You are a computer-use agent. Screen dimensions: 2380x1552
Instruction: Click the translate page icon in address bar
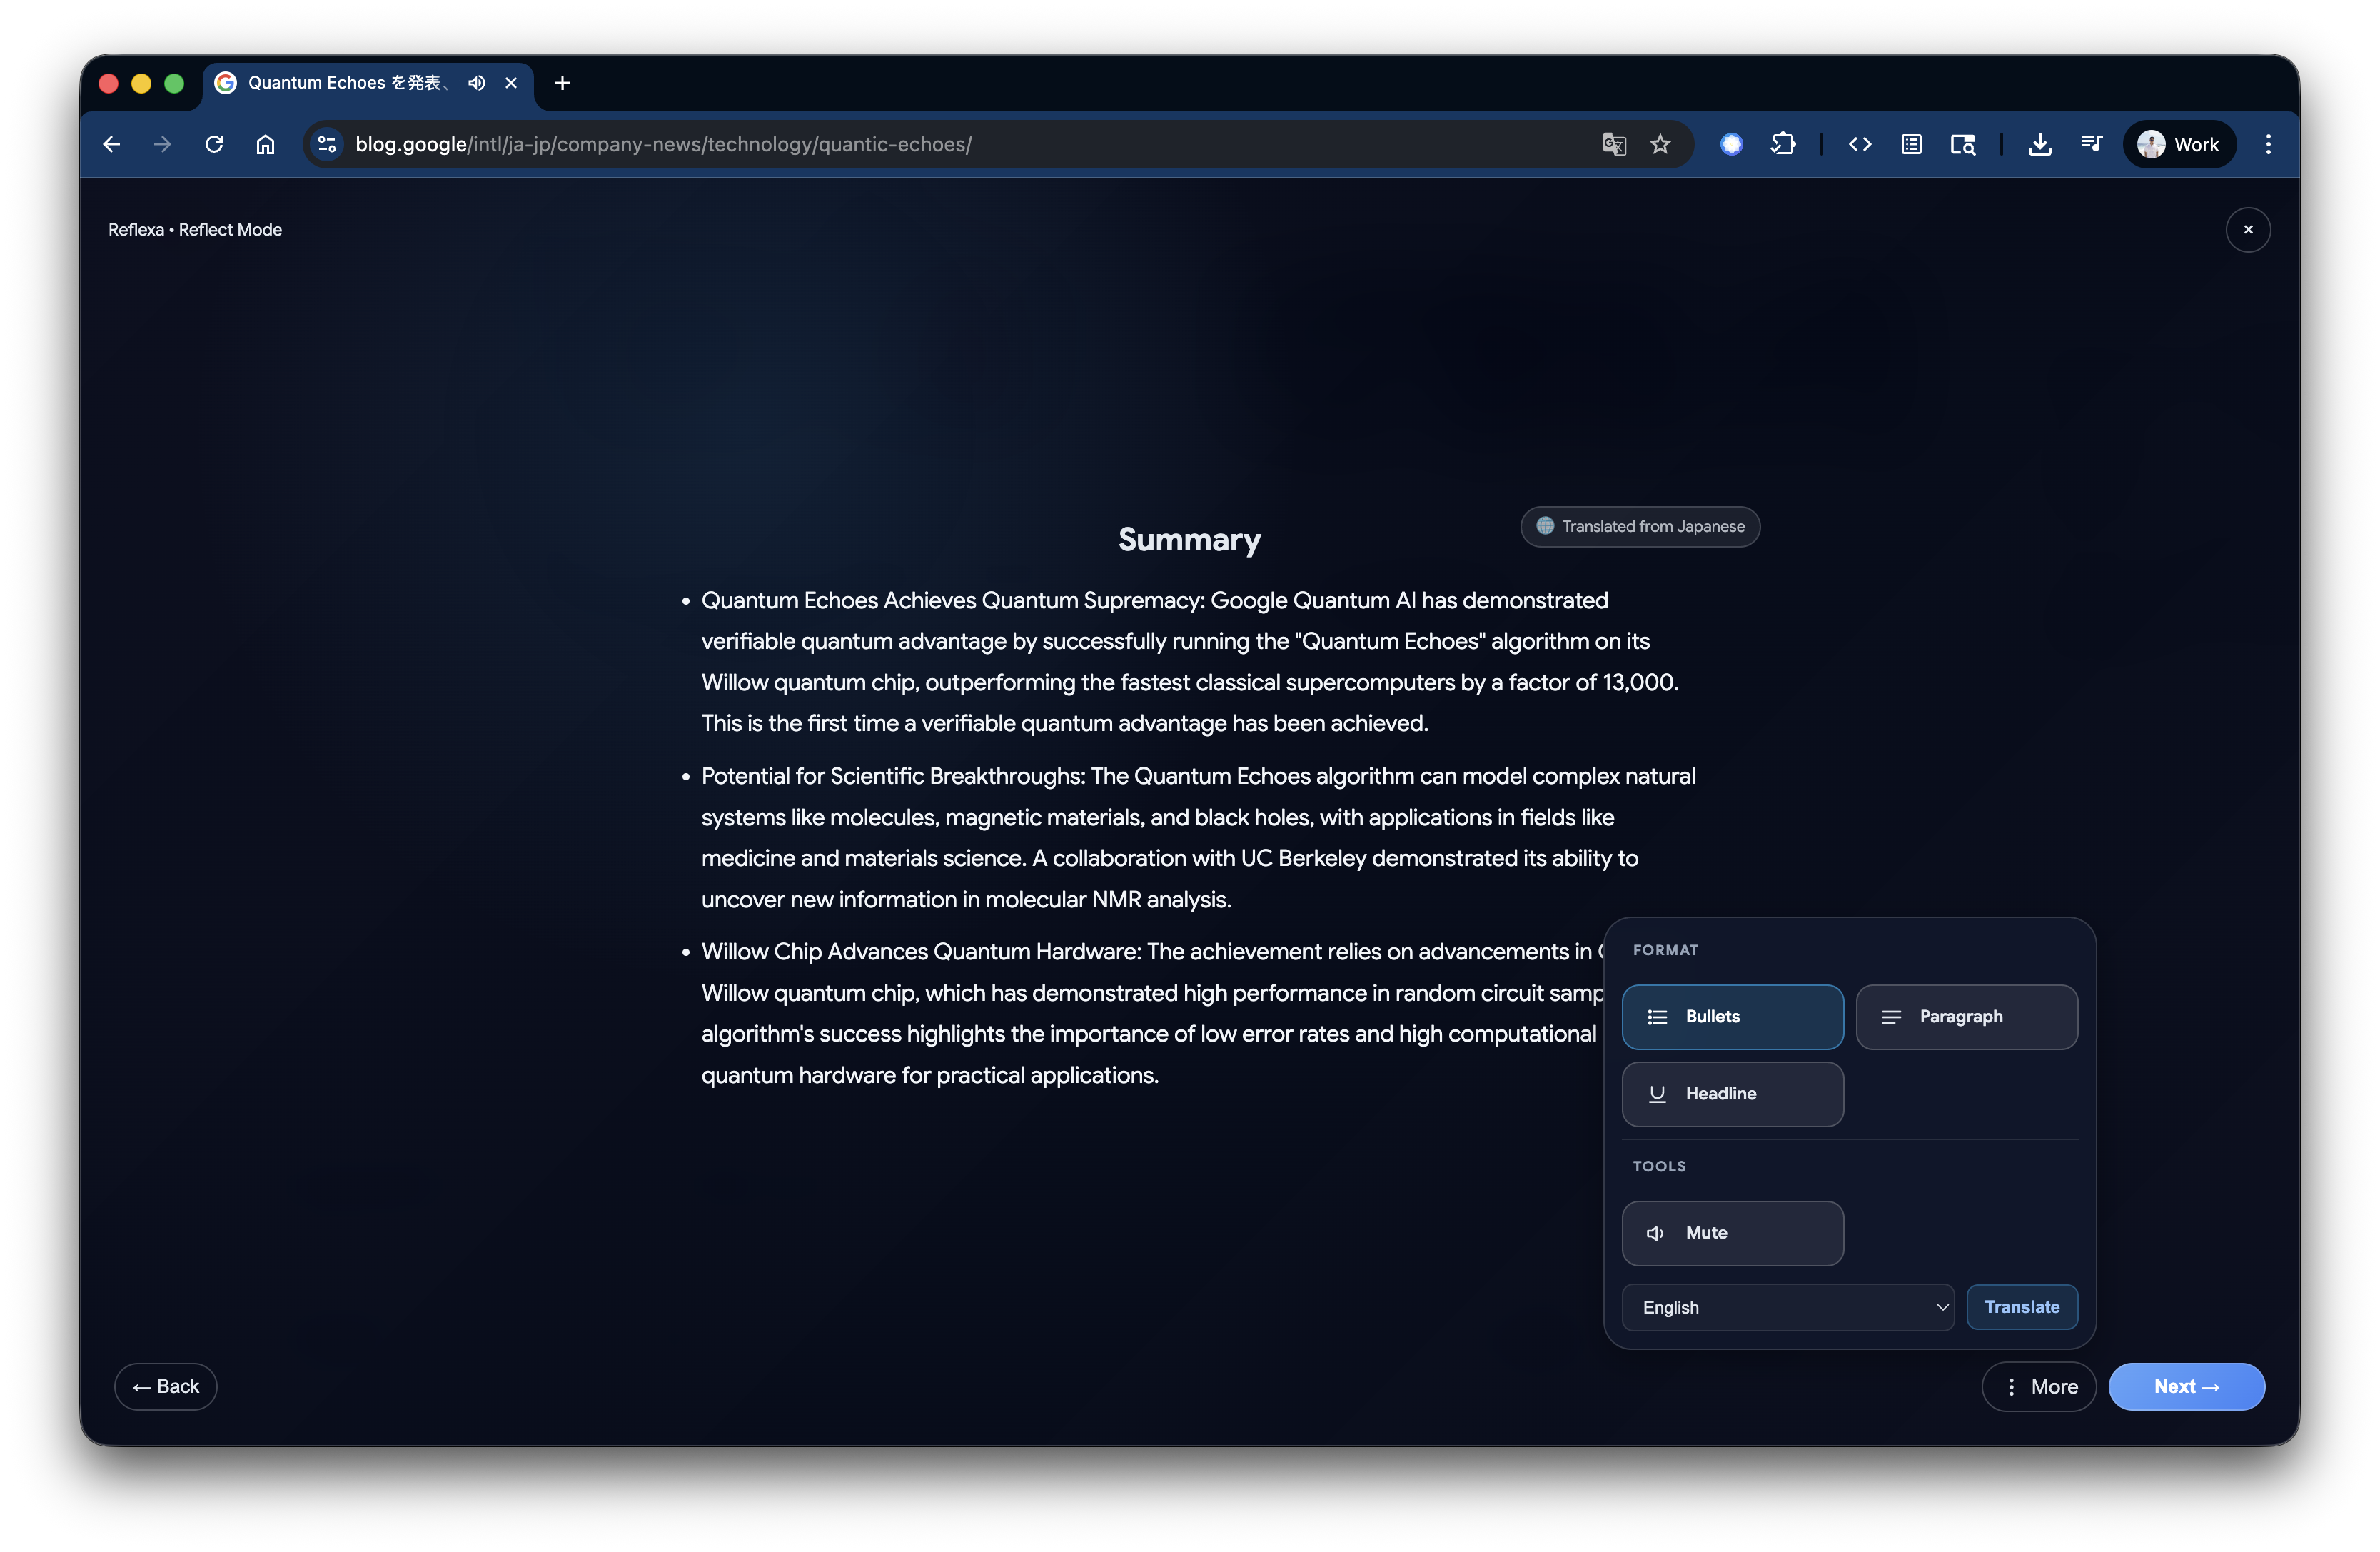[1613, 144]
